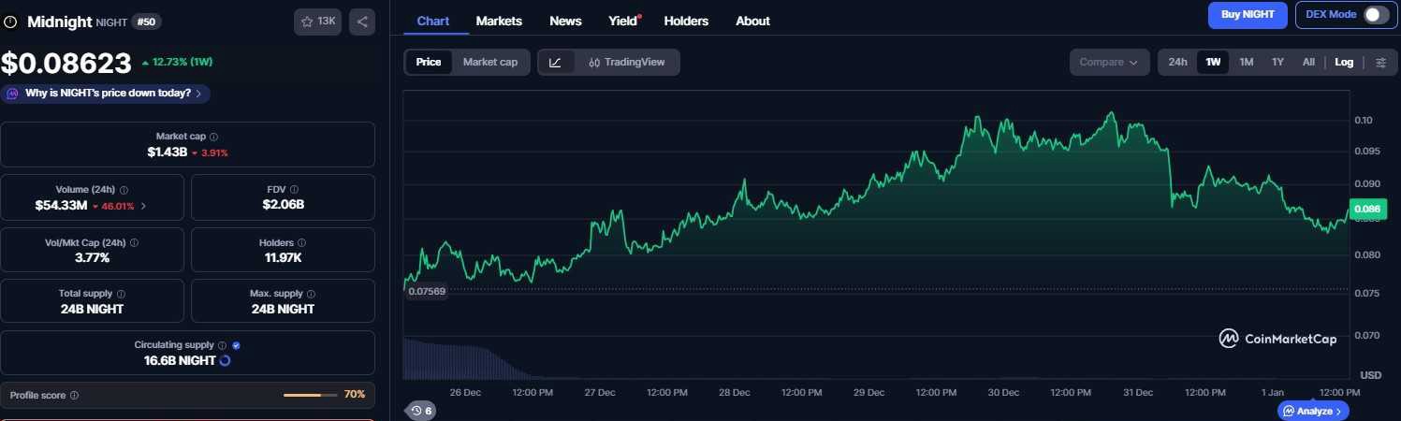
Task: Open the About tab
Action: coord(752,21)
